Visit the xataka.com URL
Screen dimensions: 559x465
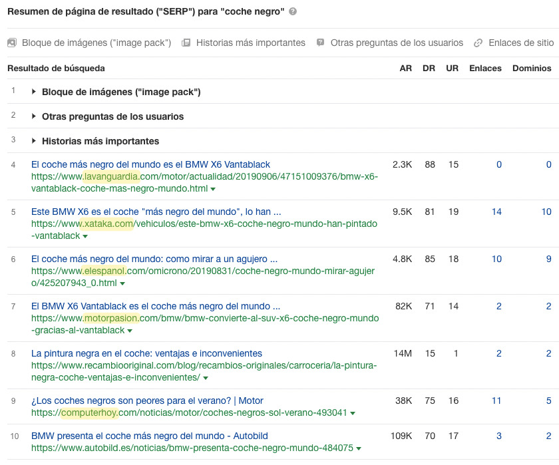pyautogui.click(x=204, y=230)
